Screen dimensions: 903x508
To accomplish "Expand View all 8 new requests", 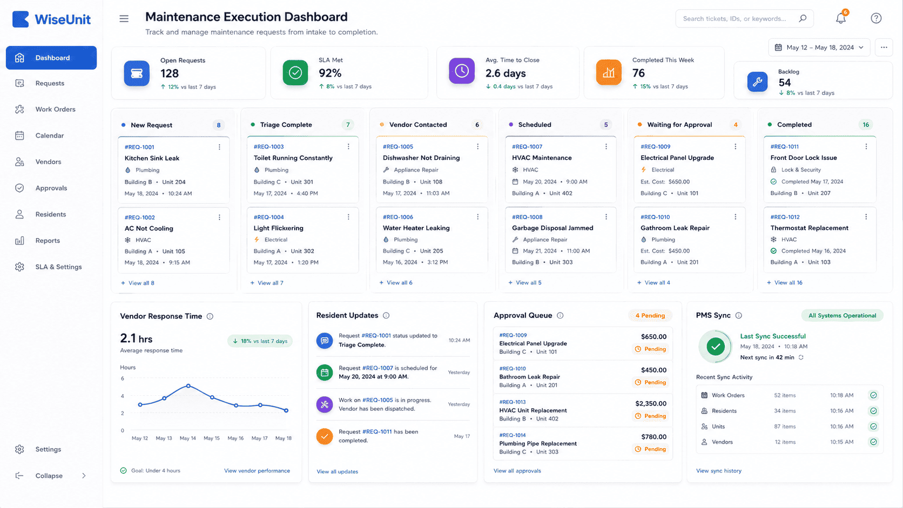I will (x=138, y=283).
